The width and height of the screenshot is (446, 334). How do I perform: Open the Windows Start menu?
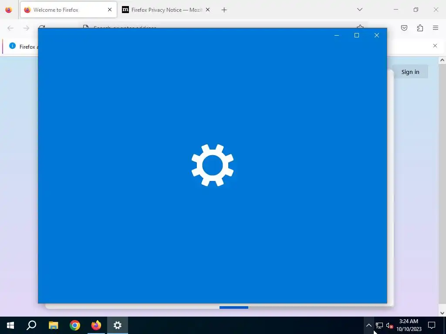click(10, 325)
